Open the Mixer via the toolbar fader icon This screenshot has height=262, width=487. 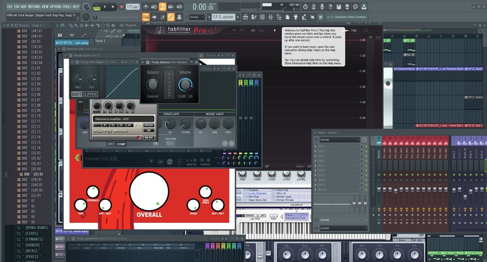(x=270, y=17)
